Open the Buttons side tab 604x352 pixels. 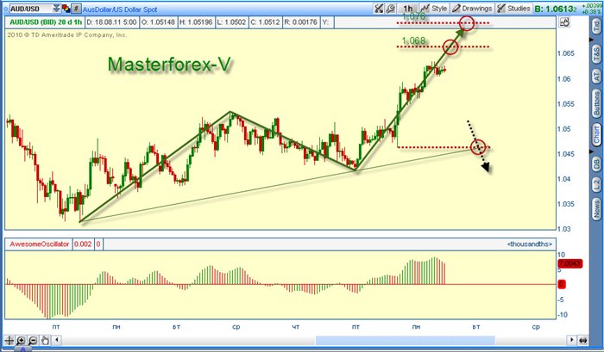click(x=596, y=103)
